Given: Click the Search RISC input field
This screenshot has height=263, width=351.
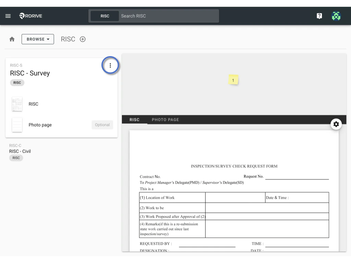Looking at the screenshot, I should click(x=169, y=16).
